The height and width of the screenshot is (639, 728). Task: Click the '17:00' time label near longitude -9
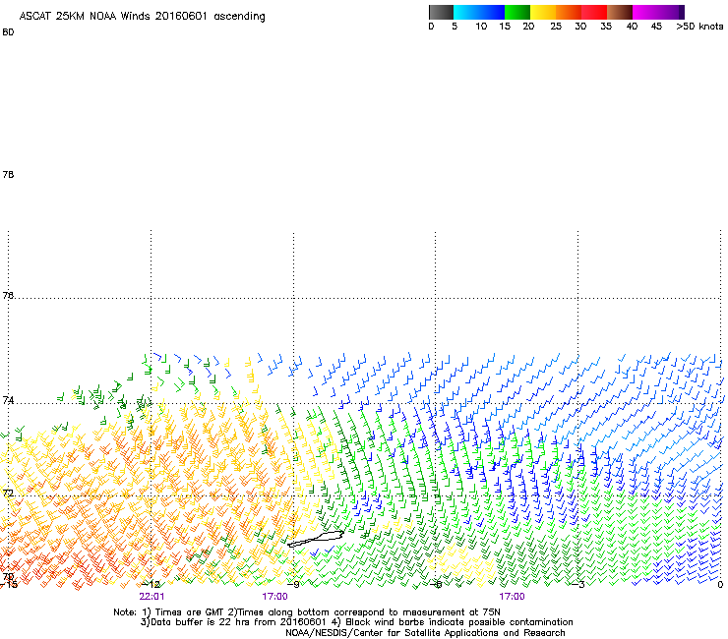pos(274,597)
